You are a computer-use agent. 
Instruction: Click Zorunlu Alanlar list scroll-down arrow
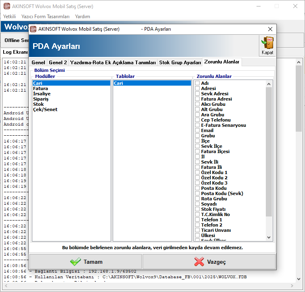(x=269, y=237)
